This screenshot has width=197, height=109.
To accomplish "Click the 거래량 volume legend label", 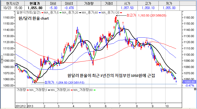I will (x=21, y=90).
